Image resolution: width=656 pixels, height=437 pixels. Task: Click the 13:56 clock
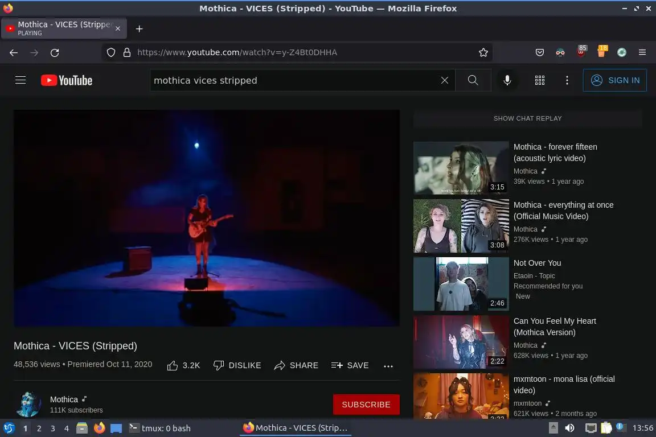pyautogui.click(x=642, y=428)
